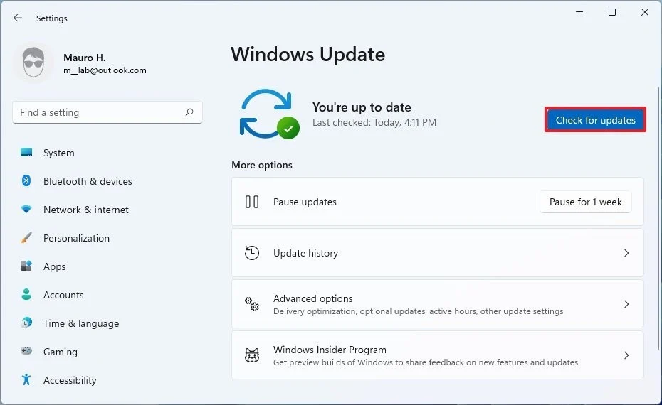
Task: Click the Pause updates label
Action: [305, 202]
